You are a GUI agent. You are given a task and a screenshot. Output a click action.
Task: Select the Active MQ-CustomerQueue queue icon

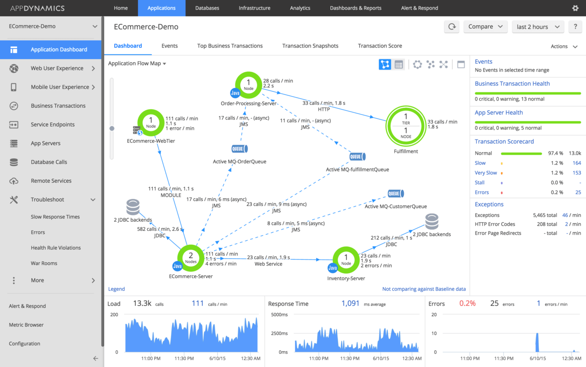point(395,193)
